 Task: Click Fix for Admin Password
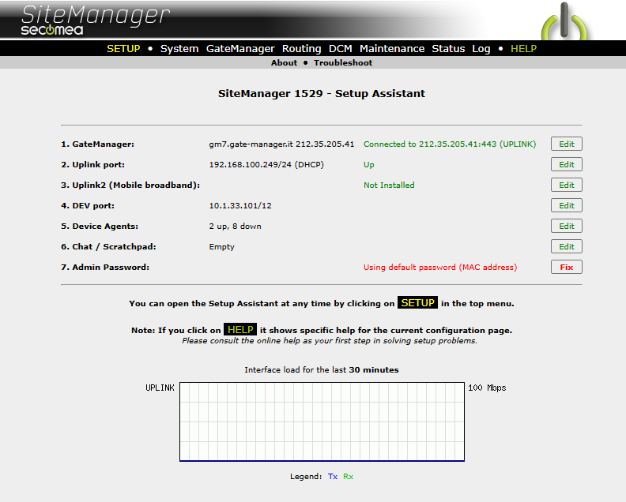[x=567, y=267]
